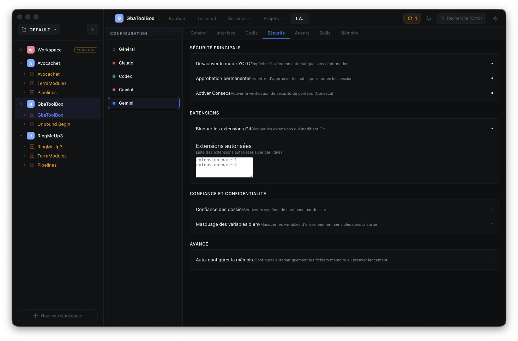
Task: Open Pipelines under RingMeUp3
Action: (x=47, y=165)
